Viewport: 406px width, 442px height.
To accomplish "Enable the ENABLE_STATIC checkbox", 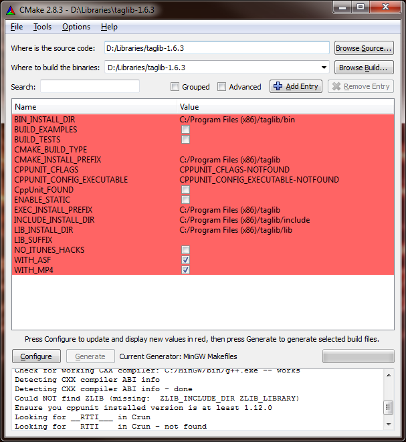I will (185, 199).
